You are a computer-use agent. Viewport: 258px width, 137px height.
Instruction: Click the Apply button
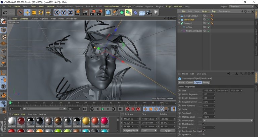tap(168, 131)
